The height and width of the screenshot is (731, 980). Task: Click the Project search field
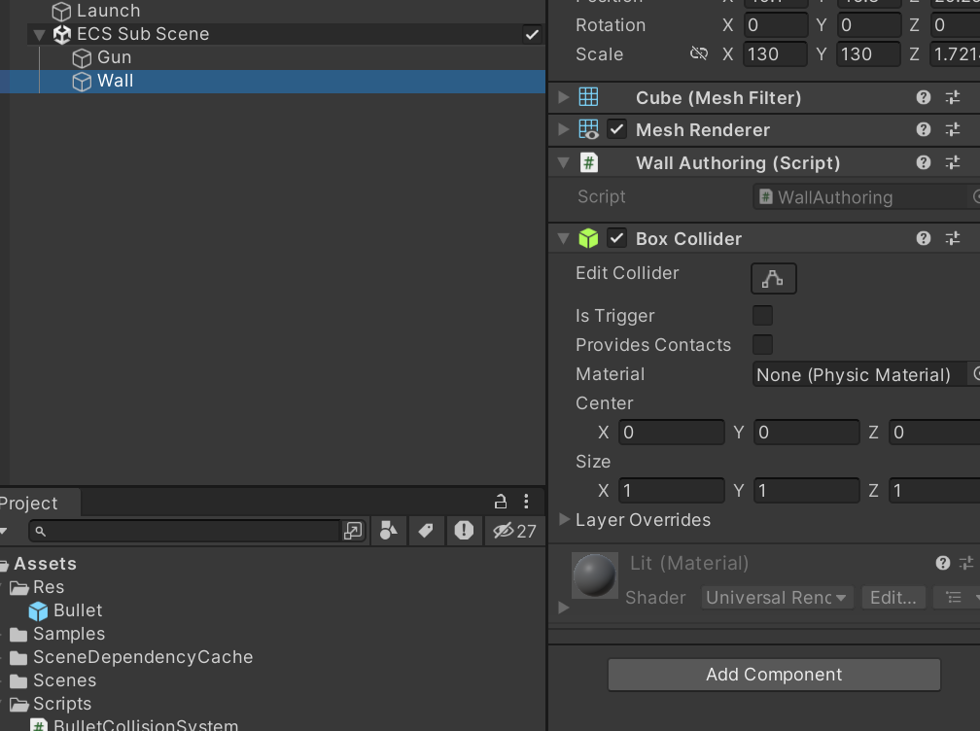pyautogui.click(x=185, y=531)
